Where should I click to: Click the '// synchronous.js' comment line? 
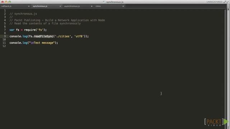point(23,14)
